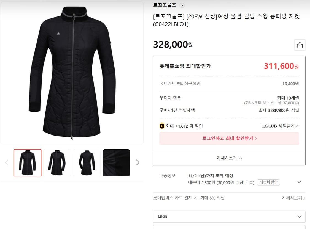310x229 pixels.
Task: Click the chevron next to 르꼬꼬골프 brand name
Action: pos(182,5)
